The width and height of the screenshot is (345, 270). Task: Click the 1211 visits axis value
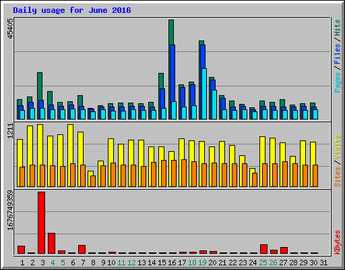pos(10,131)
